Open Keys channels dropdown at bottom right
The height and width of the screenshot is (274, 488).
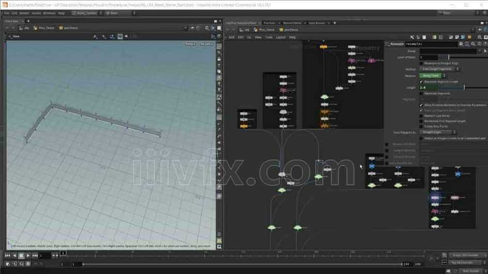point(467,255)
